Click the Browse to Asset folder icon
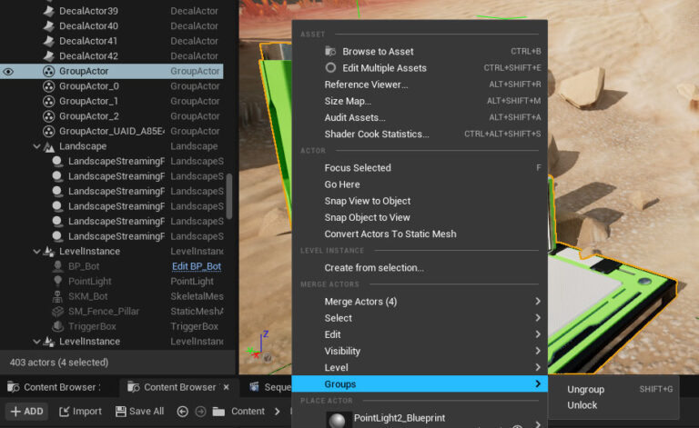This screenshot has width=699, height=428. pos(331,52)
